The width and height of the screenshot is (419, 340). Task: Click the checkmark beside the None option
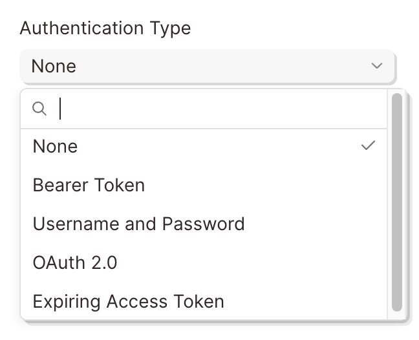[x=368, y=146]
